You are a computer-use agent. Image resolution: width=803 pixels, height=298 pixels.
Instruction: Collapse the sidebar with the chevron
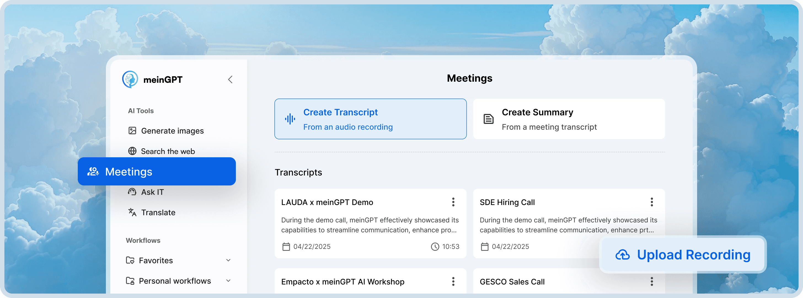[230, 79]
